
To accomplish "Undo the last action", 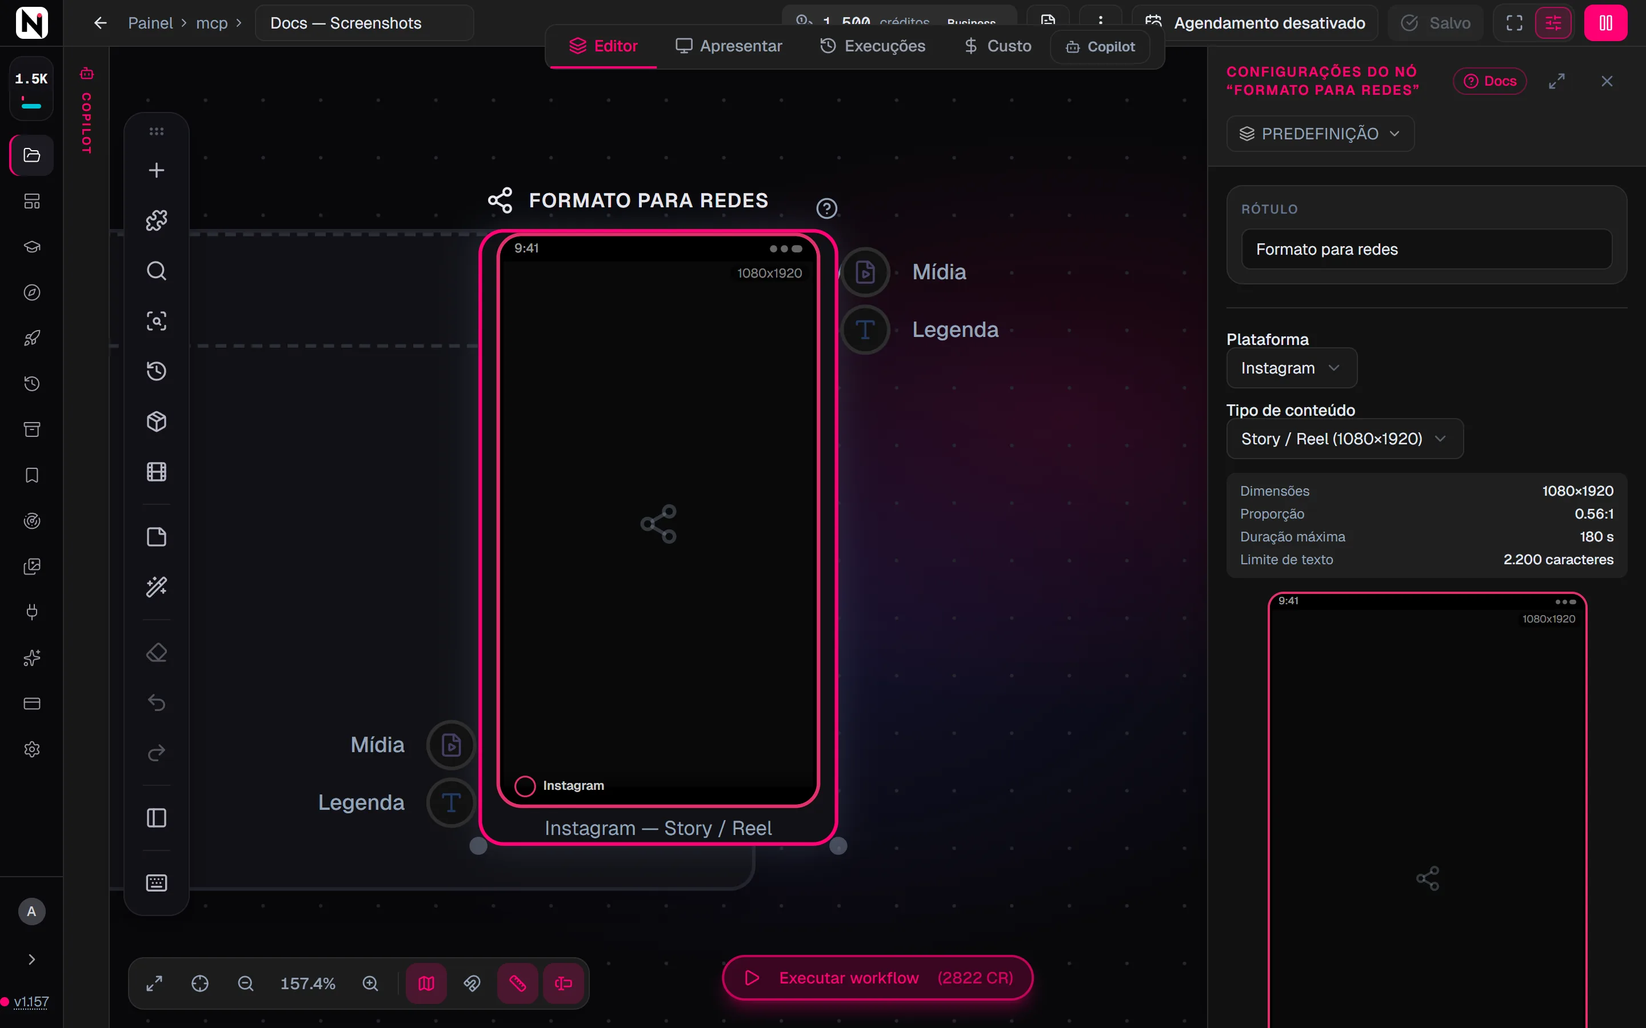I will pyautogui.click(x=157, y=702).
